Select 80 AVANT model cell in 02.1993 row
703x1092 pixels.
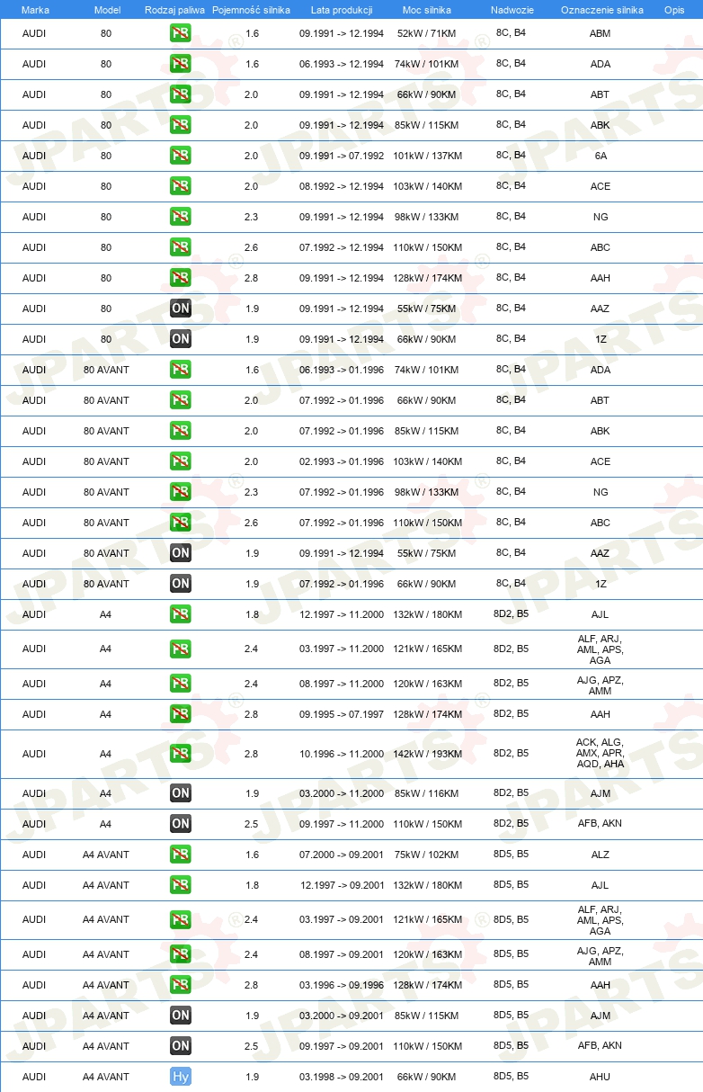pos(106,461)
